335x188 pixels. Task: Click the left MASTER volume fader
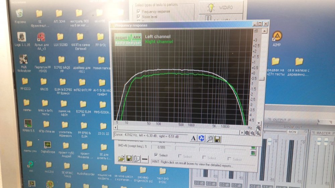pos(319,142)
